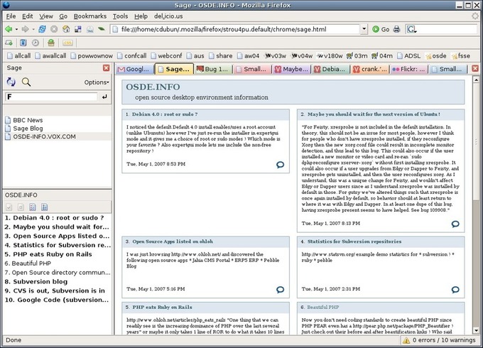Click the Sage filter input field
Image resolution: width=483 pixels, height=348 pixels.
click(51, 97)
